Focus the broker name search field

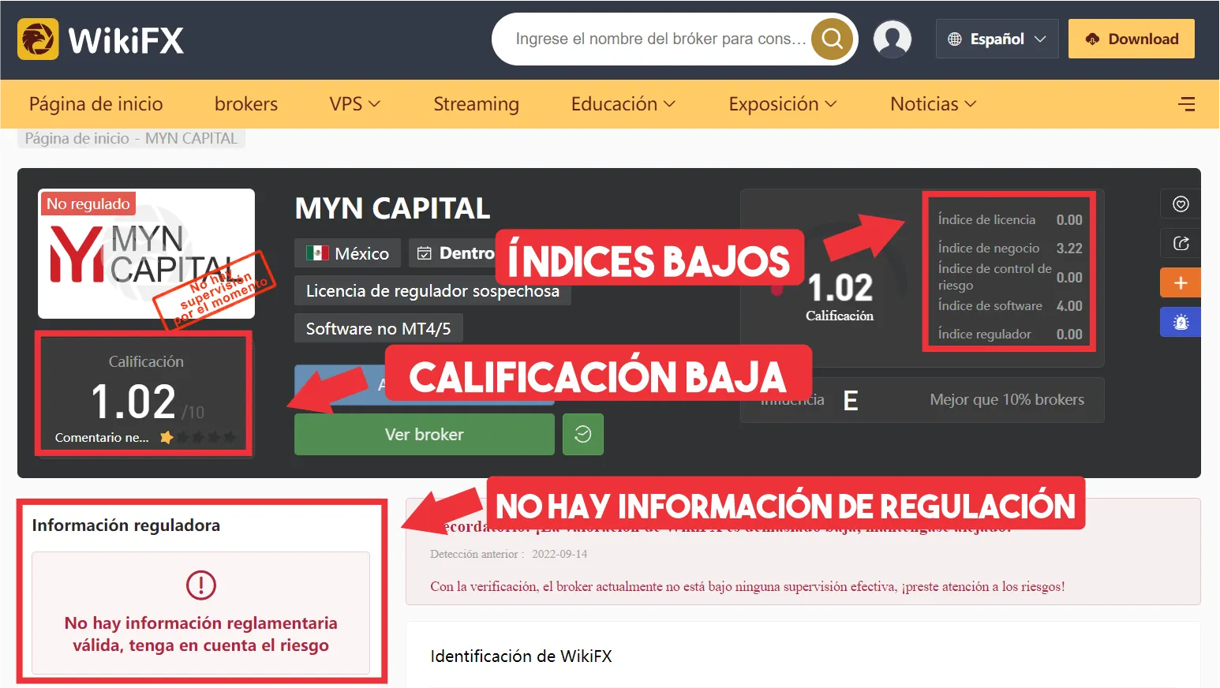[x=660, y=39]
